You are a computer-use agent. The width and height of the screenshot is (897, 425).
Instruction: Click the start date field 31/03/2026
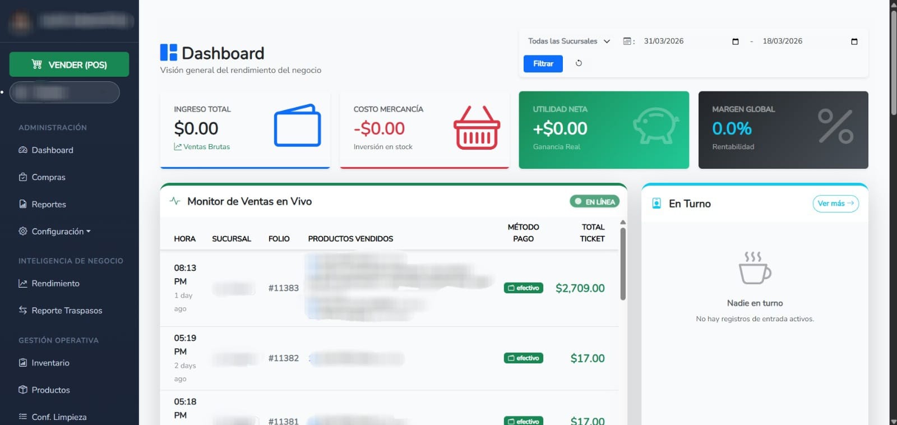pos(664,41)
